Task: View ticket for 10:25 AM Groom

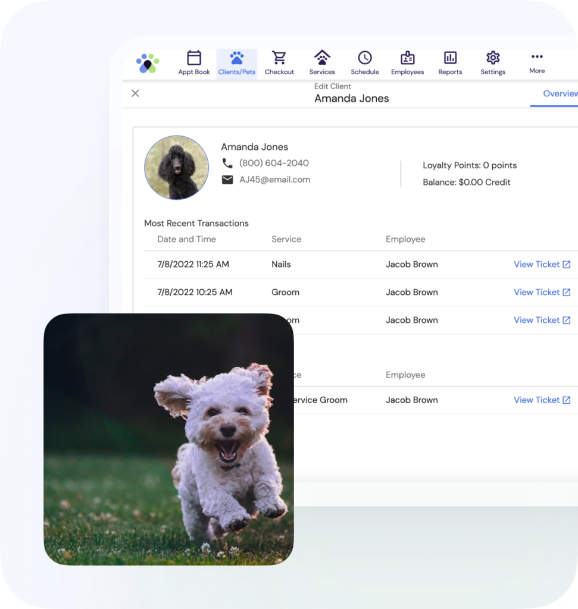Action: point(542,293)
